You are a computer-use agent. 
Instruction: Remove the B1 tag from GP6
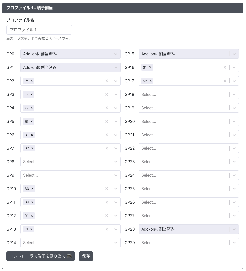coord(32,135)
